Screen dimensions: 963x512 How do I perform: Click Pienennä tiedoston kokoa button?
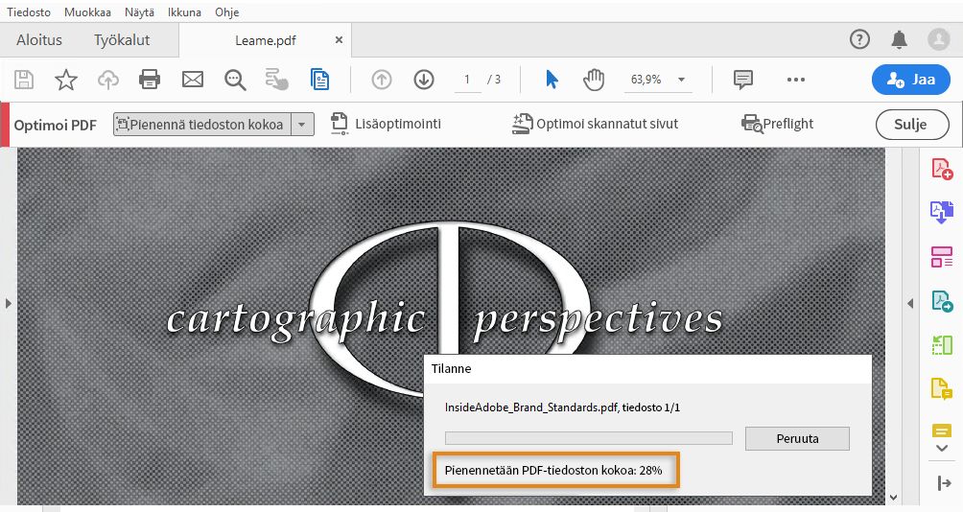202,125
